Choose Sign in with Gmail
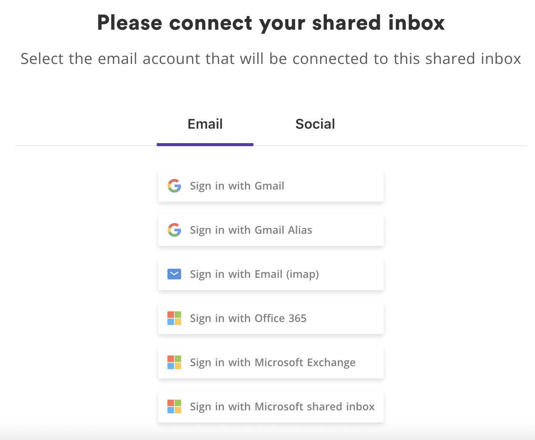 (x=271, y=186)
